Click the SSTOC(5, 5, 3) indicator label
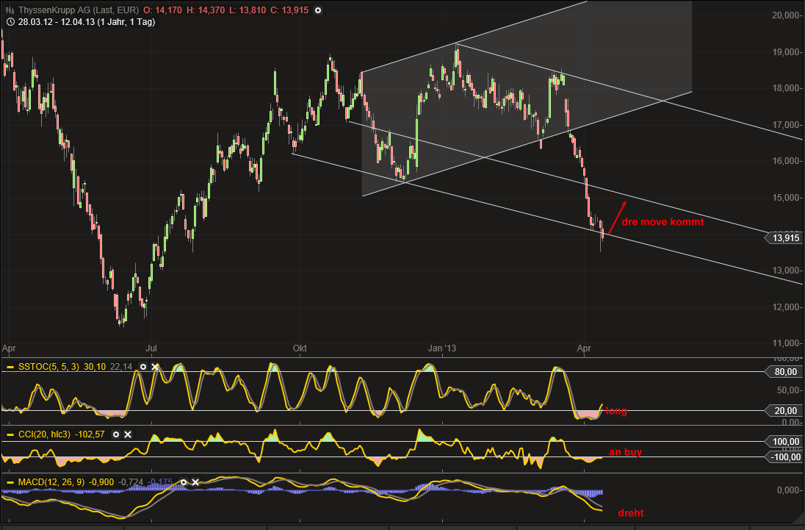Screen dimensions: 805x530 (48, 367)
